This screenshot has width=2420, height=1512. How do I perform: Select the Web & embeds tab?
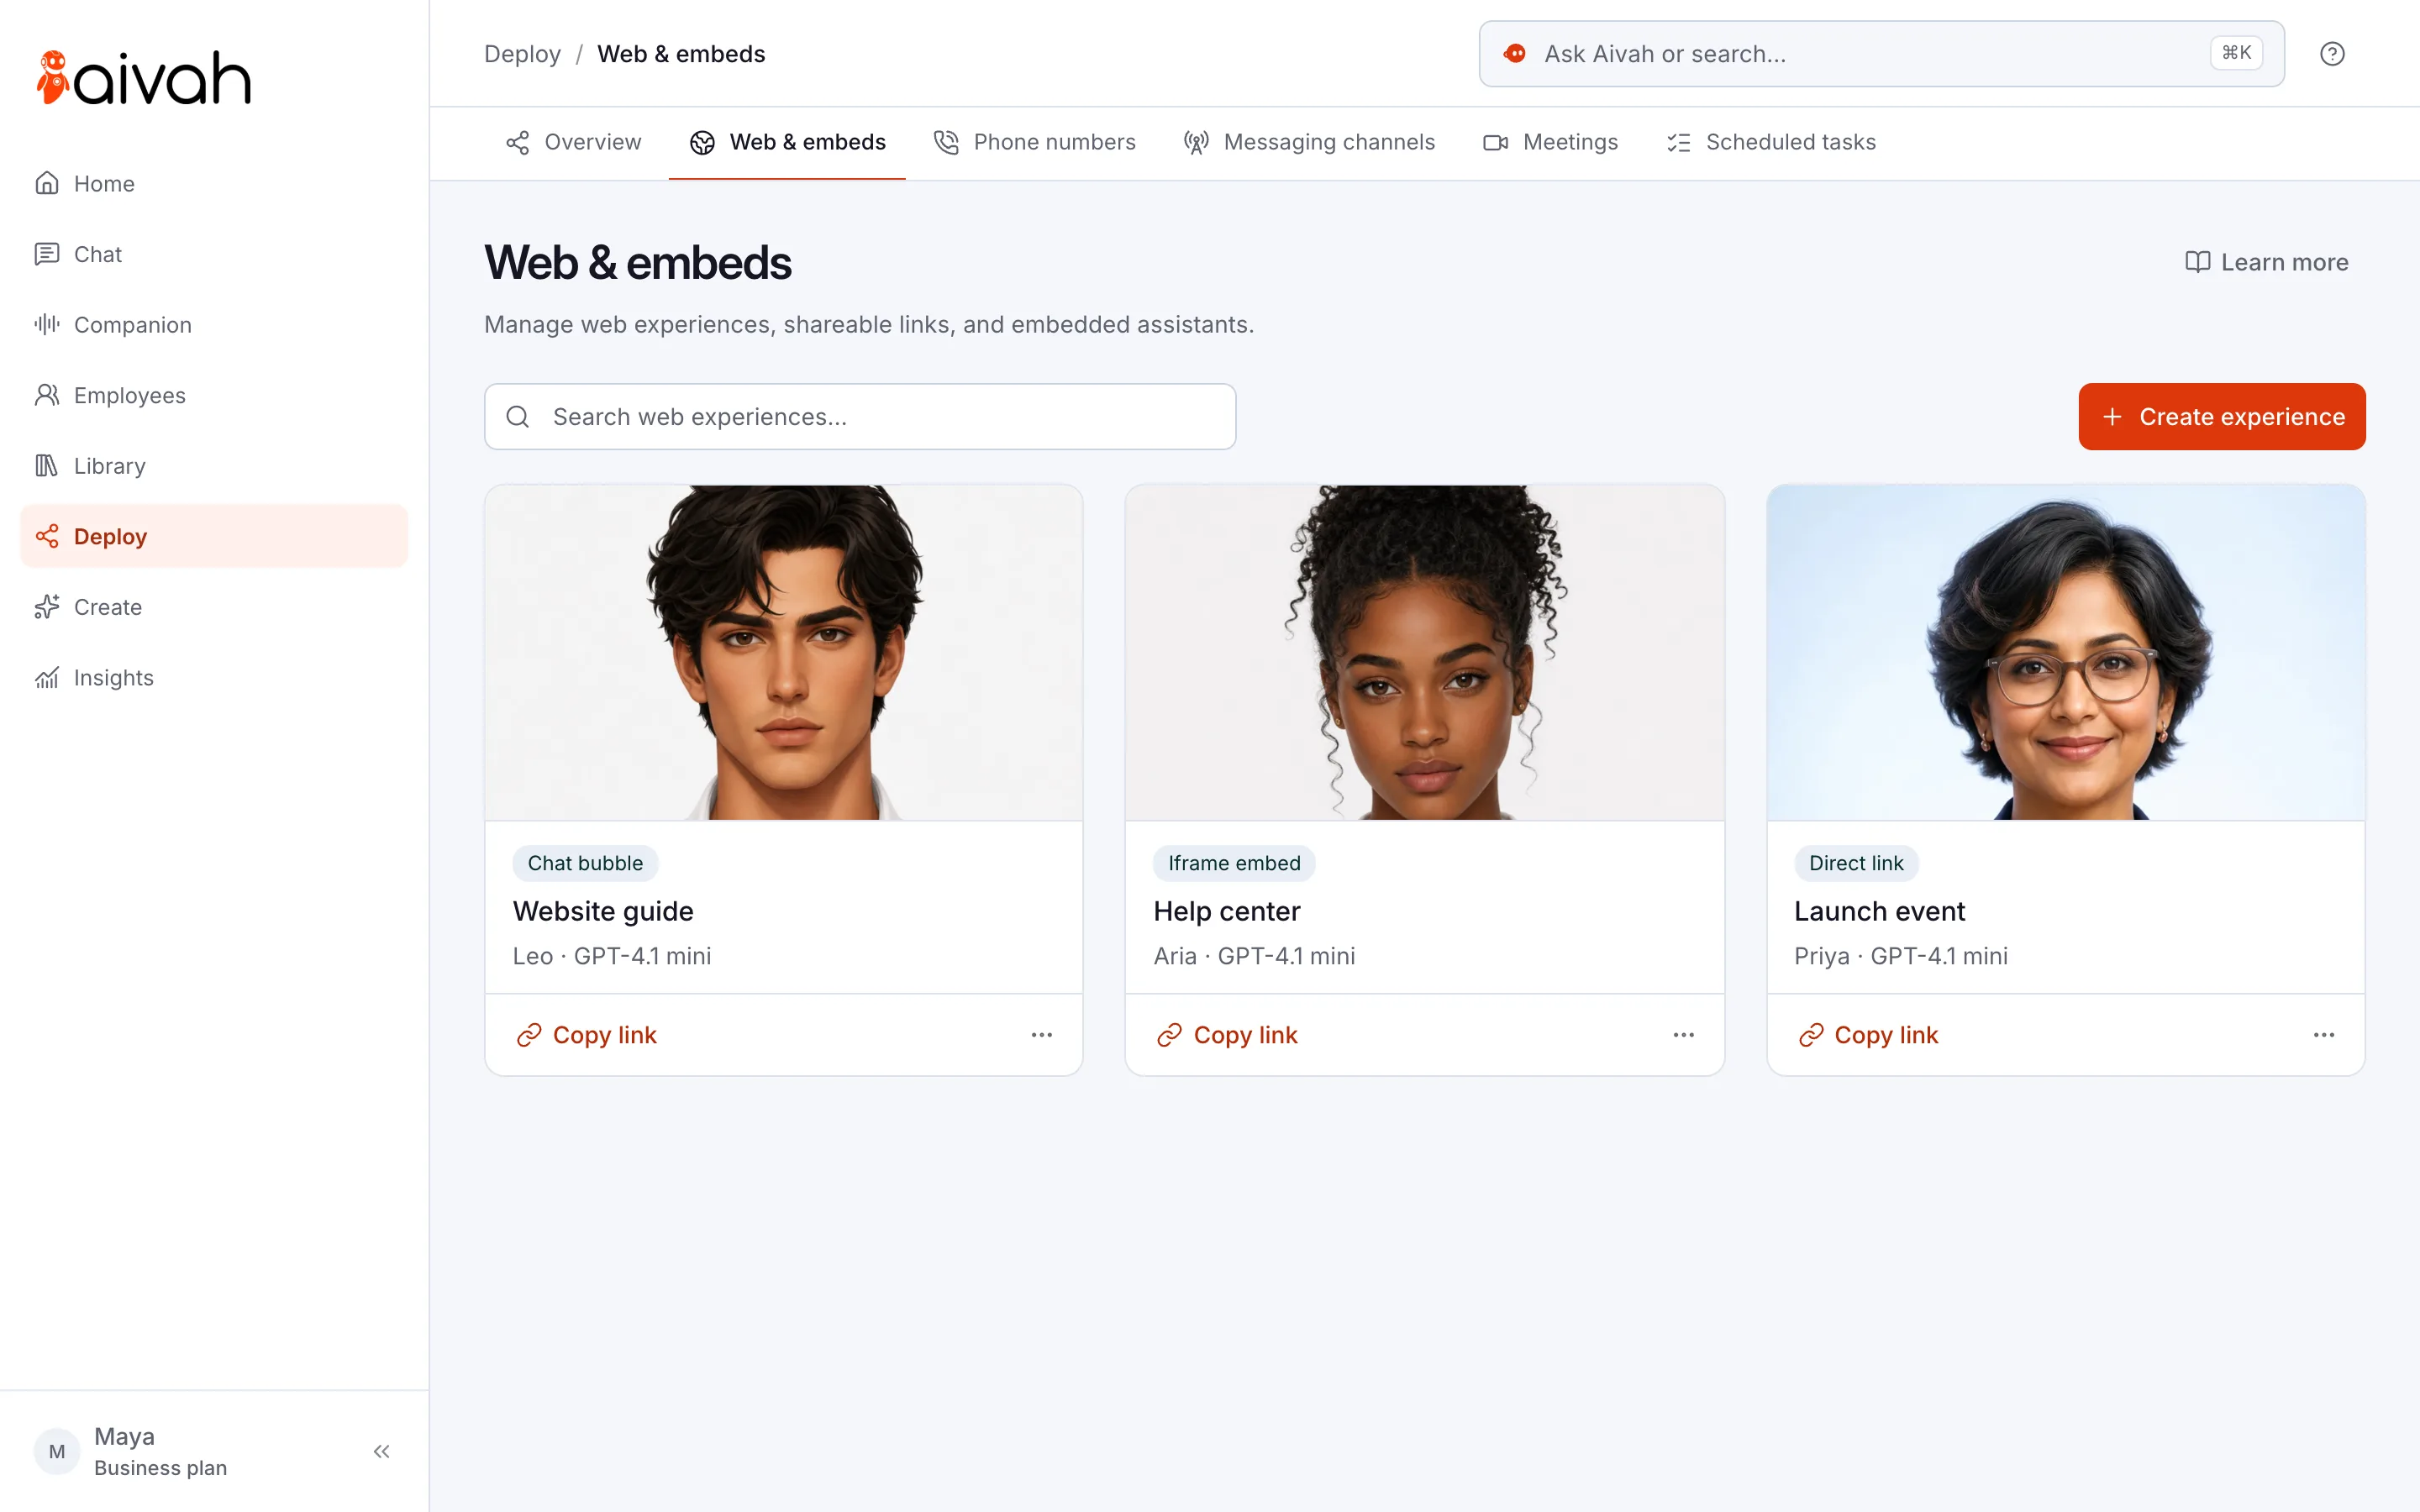(x=787, y=142)
